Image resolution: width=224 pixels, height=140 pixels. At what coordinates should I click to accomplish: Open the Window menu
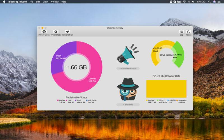point(54,2)
